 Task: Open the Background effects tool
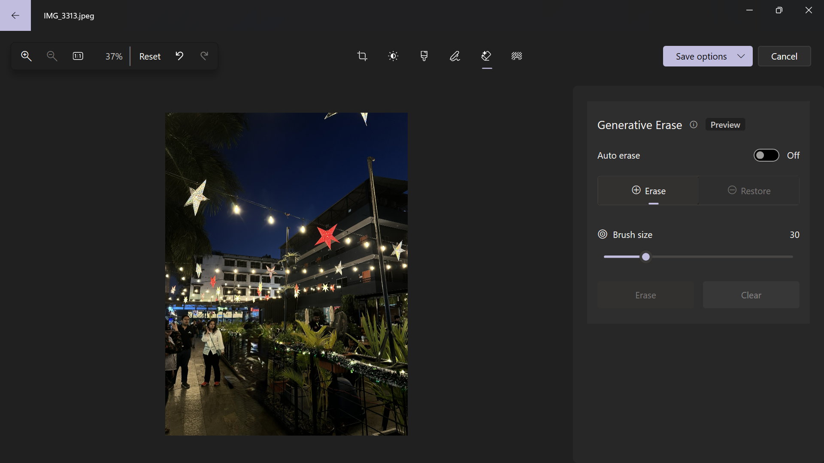click(x=517, y=56)
